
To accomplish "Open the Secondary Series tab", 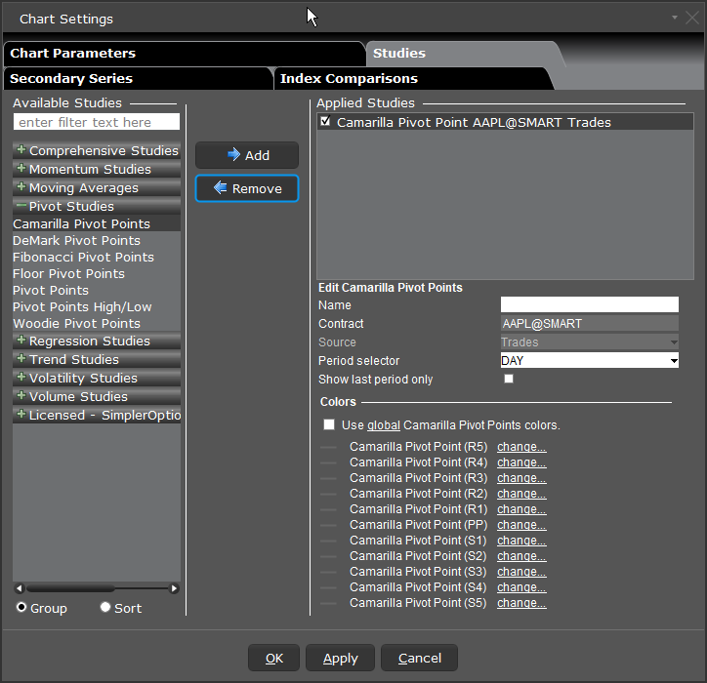I will pos(138,78).
